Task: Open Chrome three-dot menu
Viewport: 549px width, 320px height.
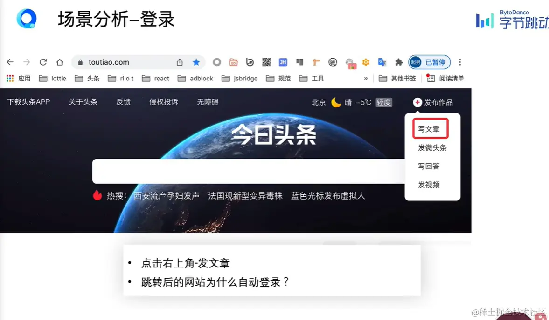Action: (x=460, y=62)
